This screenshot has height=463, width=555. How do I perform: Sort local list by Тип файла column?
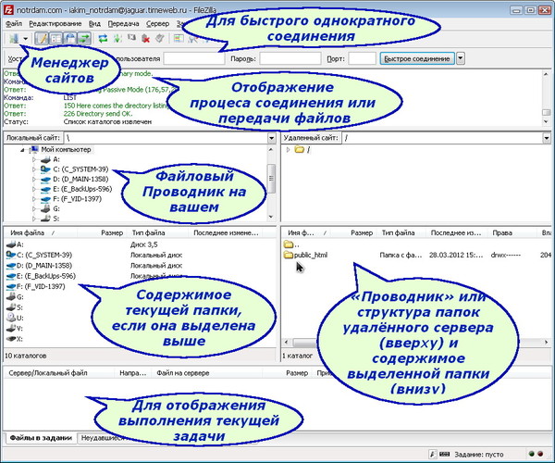[148, 232]
